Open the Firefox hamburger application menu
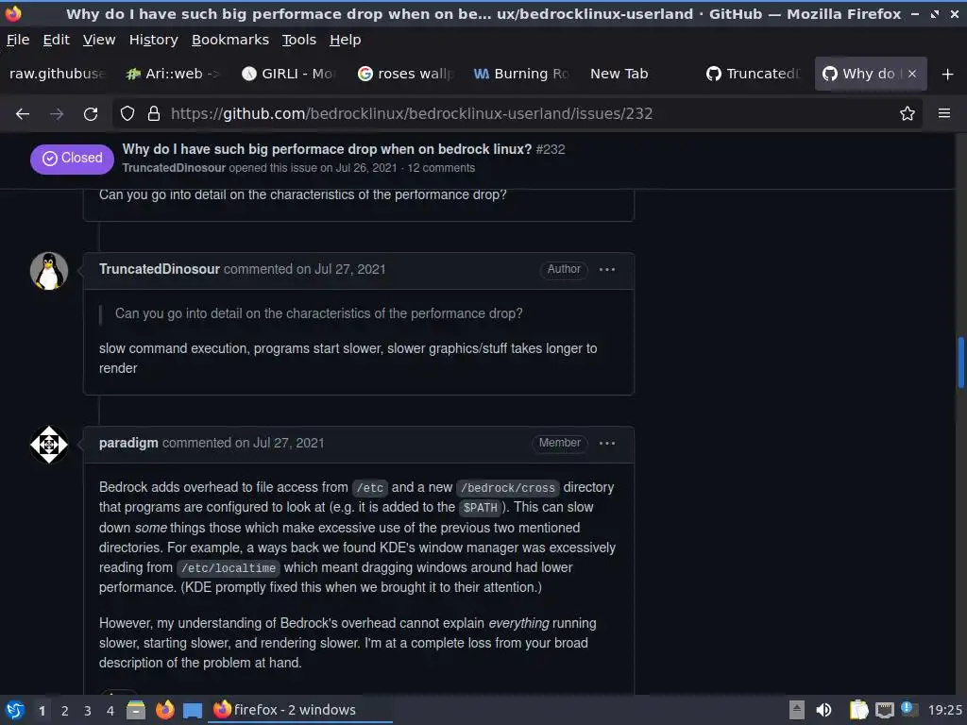Screen dimensions: 967x725 944,113
